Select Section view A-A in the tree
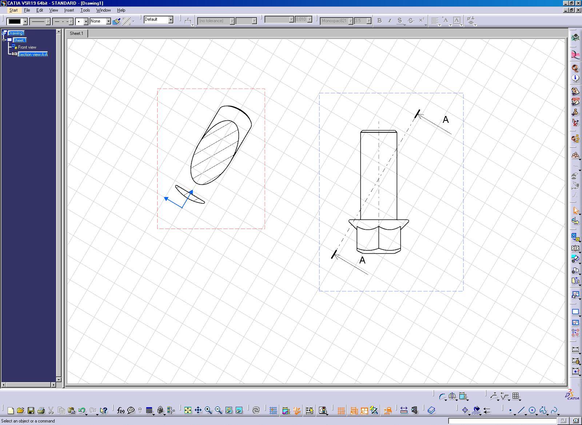 (x=33, y=55)
